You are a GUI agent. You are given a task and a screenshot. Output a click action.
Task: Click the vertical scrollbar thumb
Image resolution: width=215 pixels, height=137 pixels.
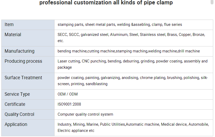[x=212, y=2]
